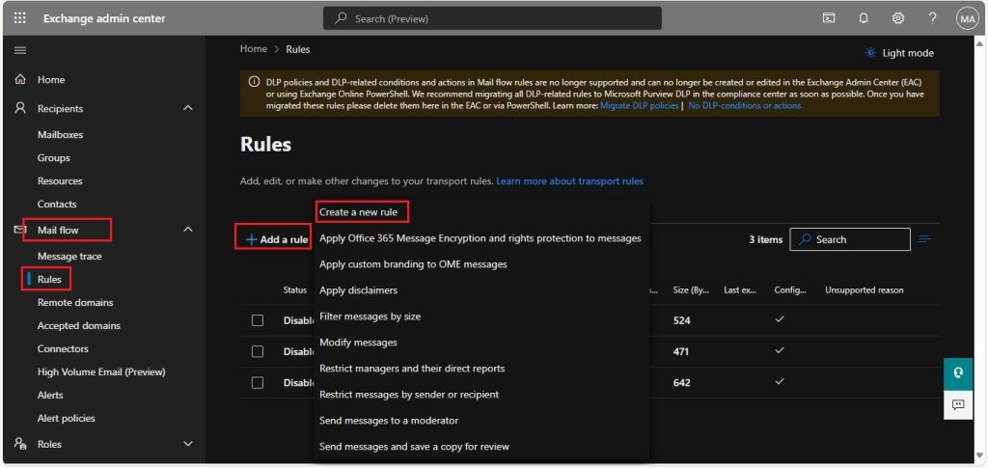Open the feedback chat widget
Viewport: 988px width, 468px height.
coord(958,405)
